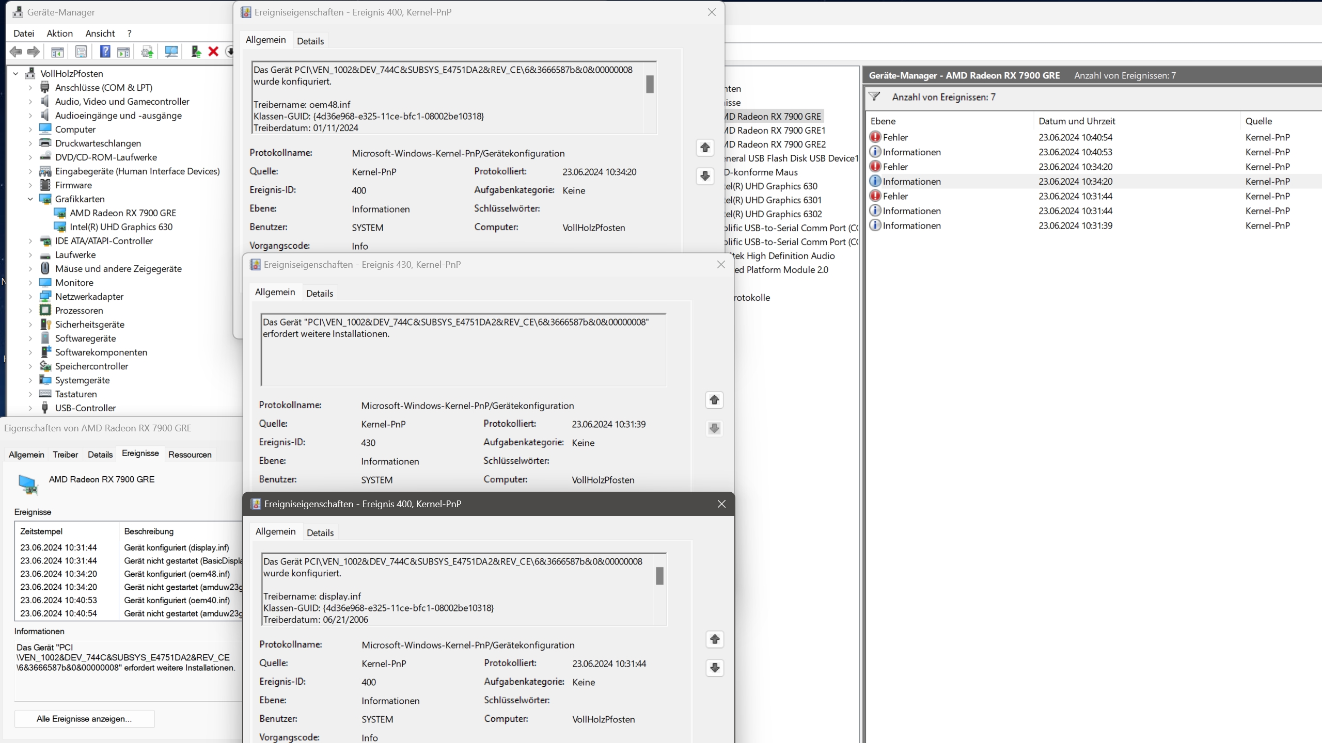Image resolution: width=1322 pixels, height=743 pixels.
Task: Select Intel(R) UHD Graphics 630 device
Action: (x=121, y=227)
